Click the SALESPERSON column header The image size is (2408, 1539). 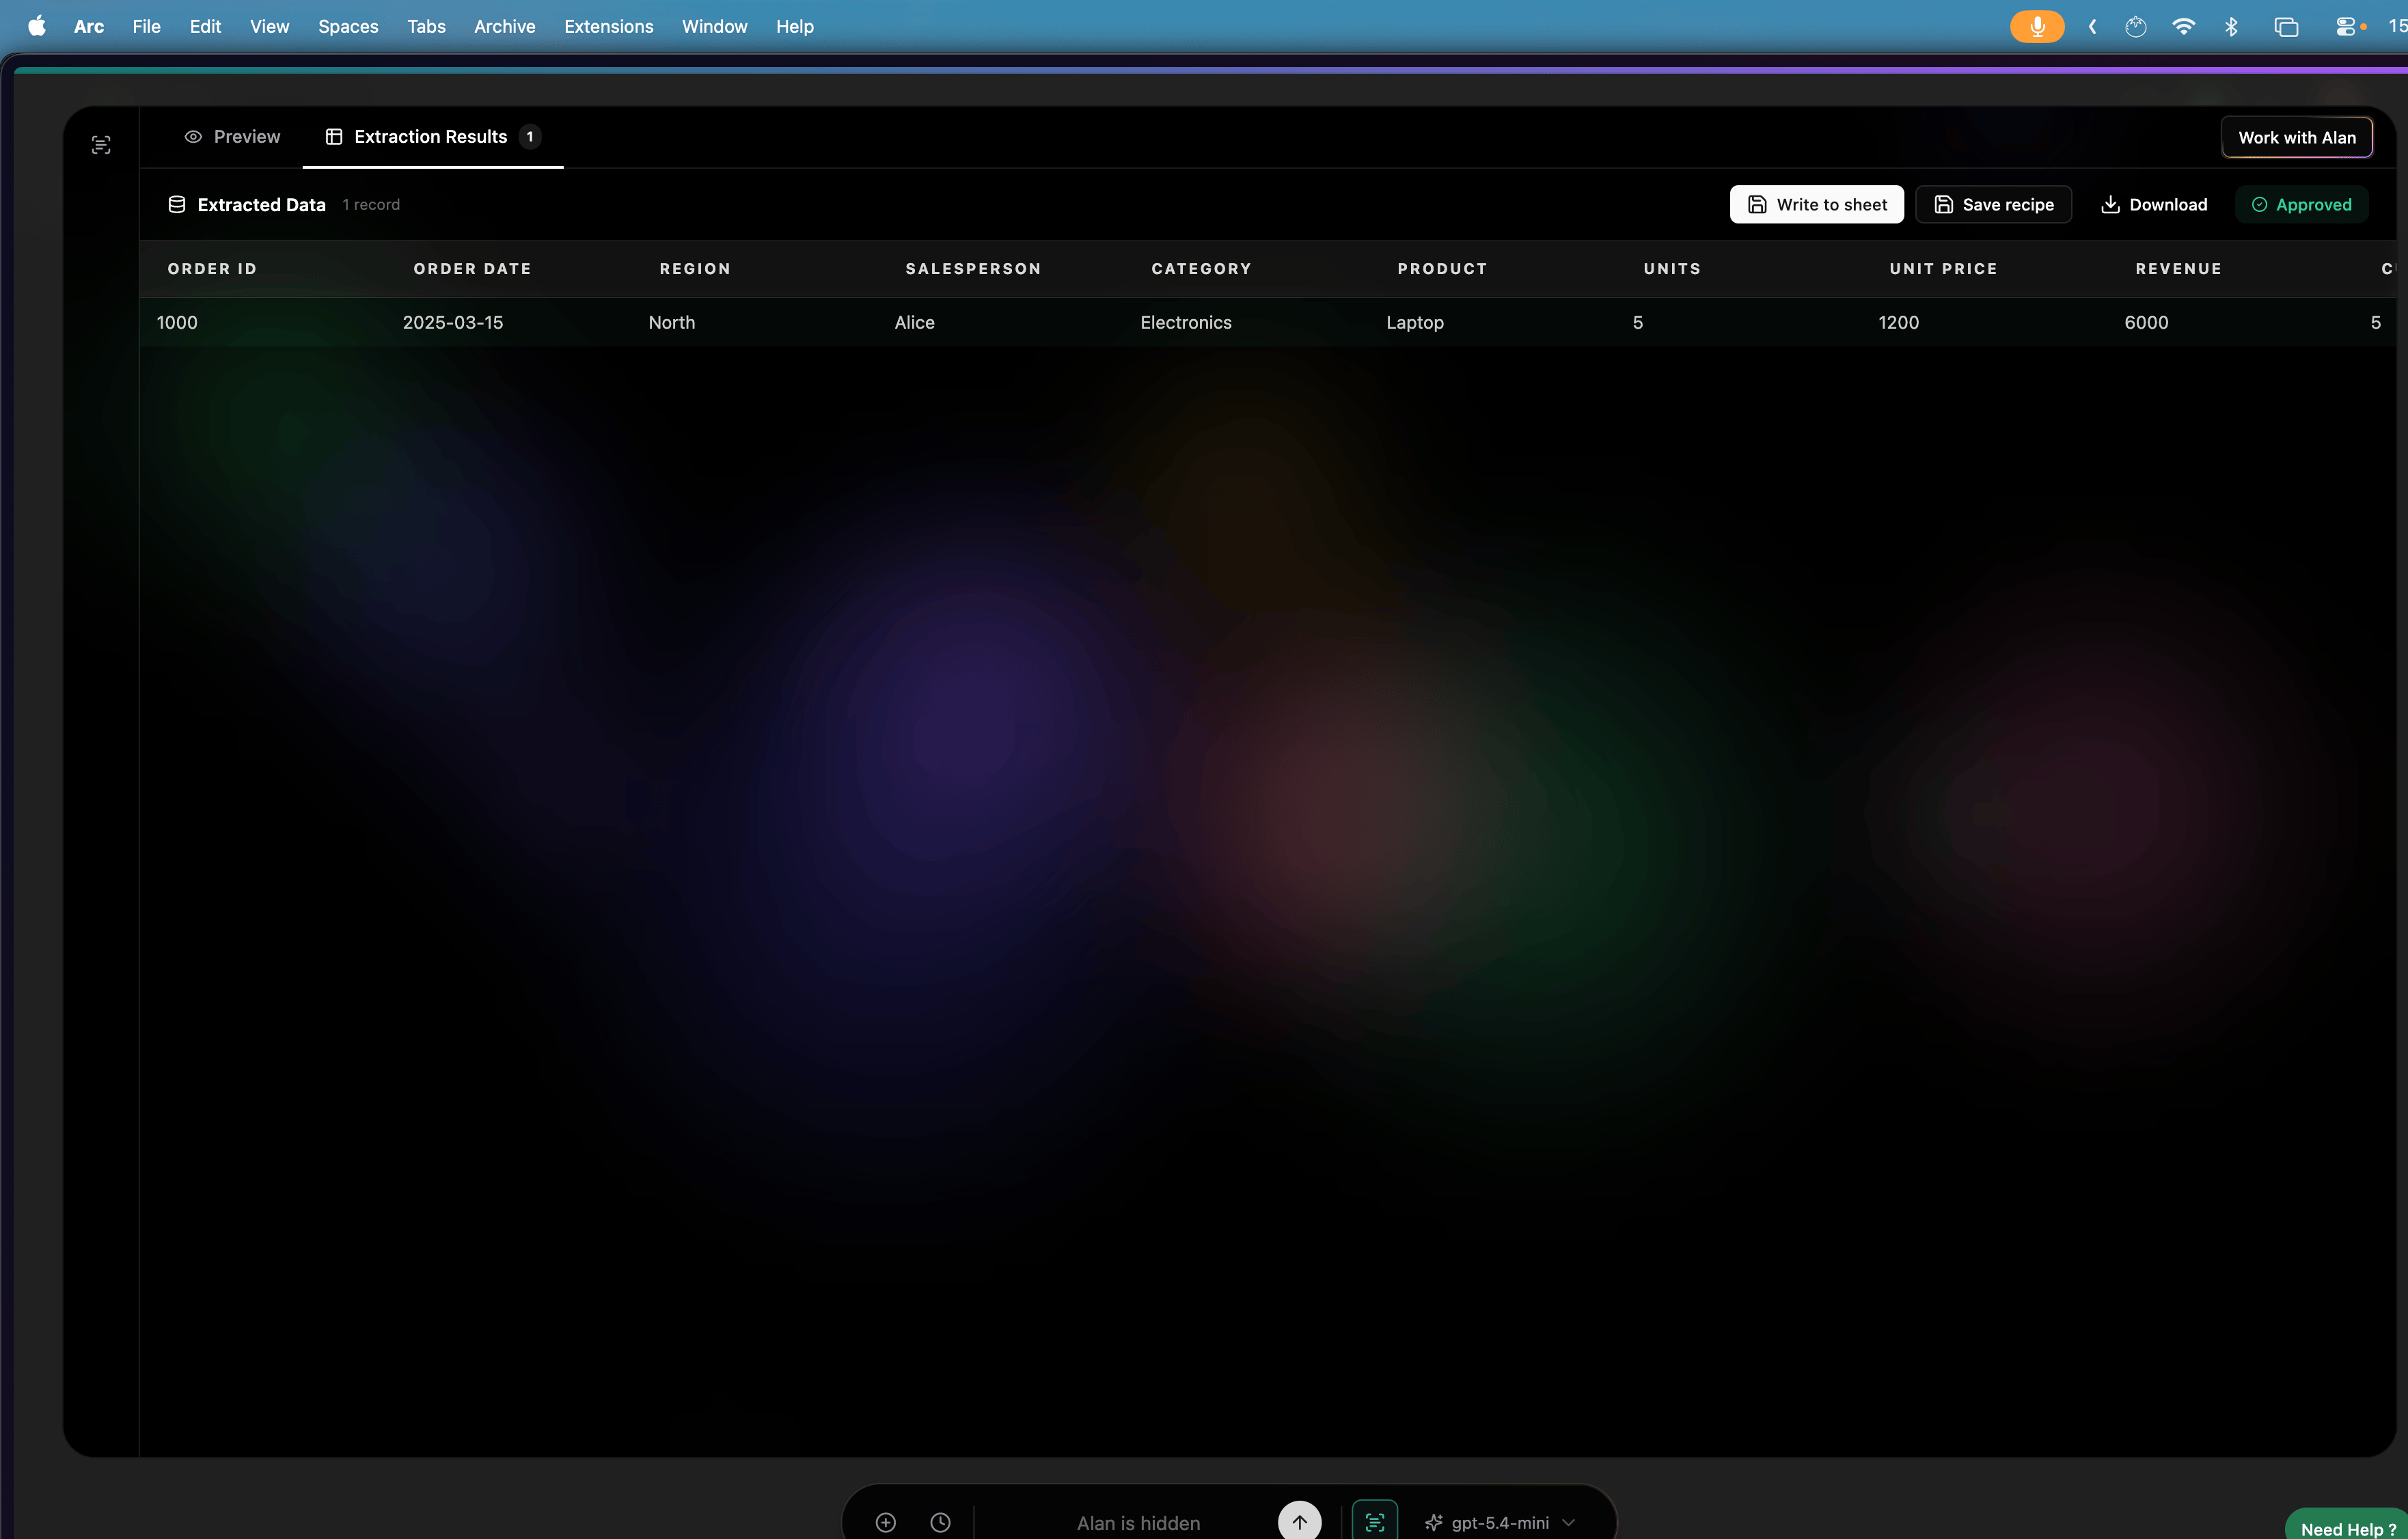(x=973, y=269)
